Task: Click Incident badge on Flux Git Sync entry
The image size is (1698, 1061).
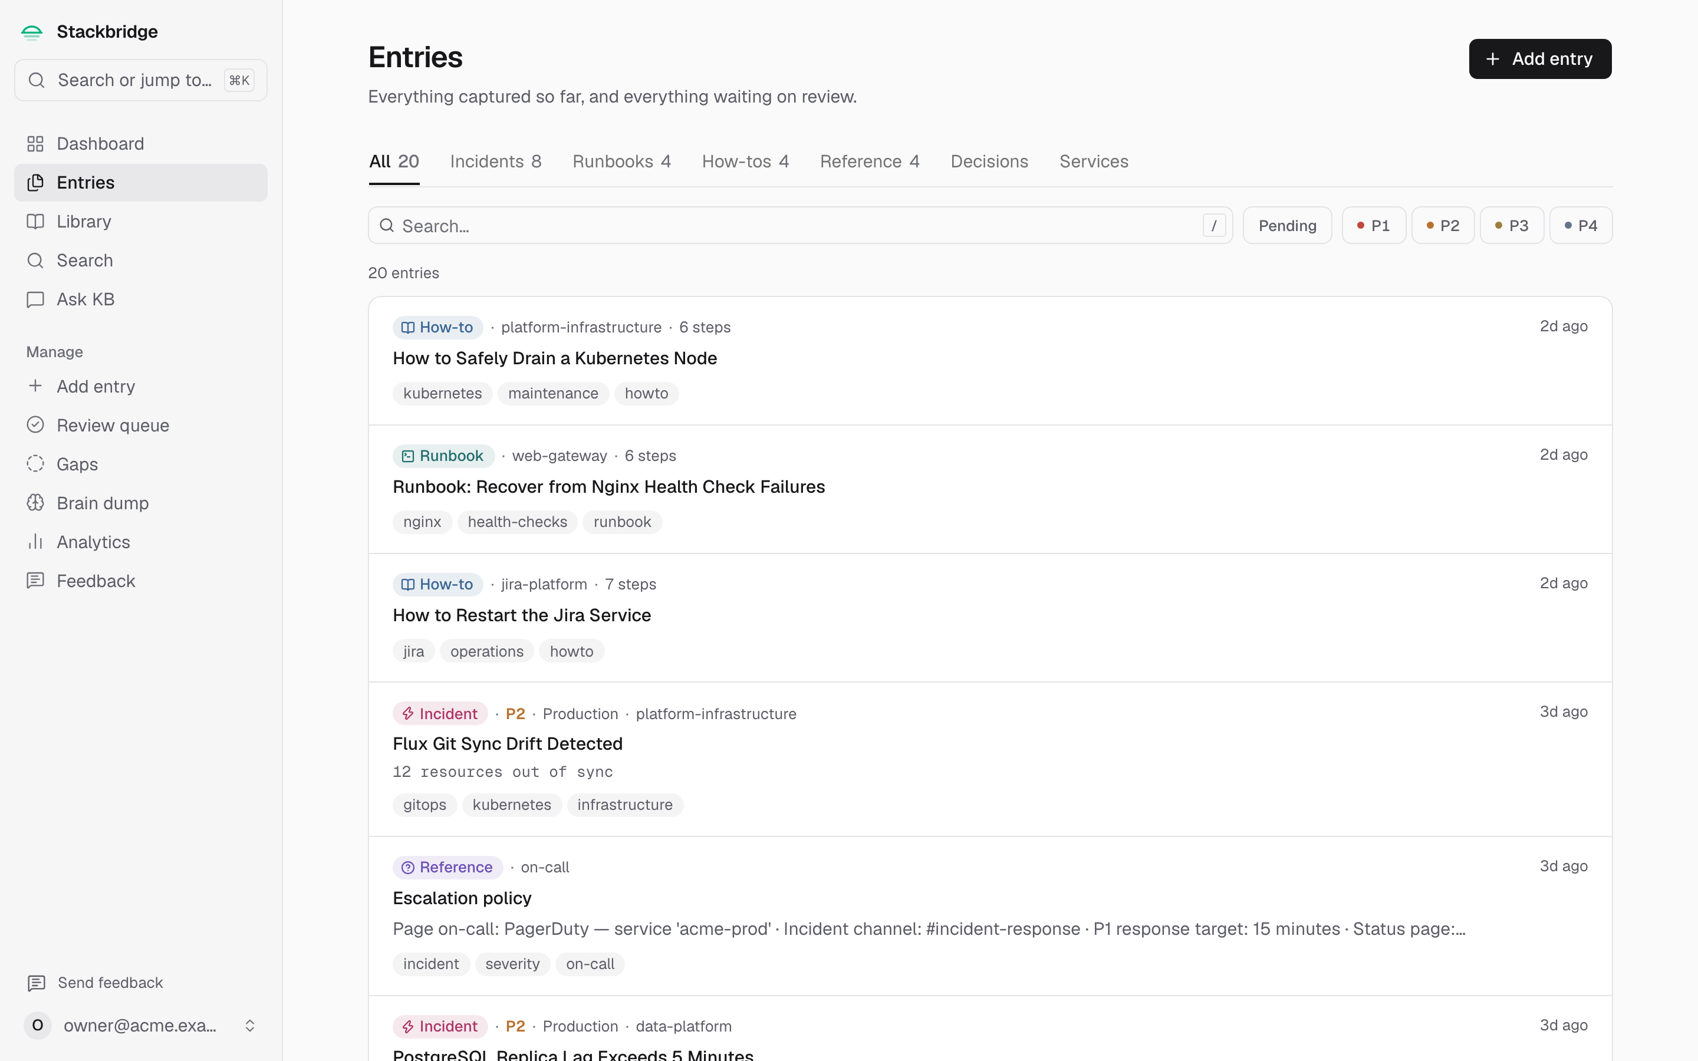Action: pos(440,714)
